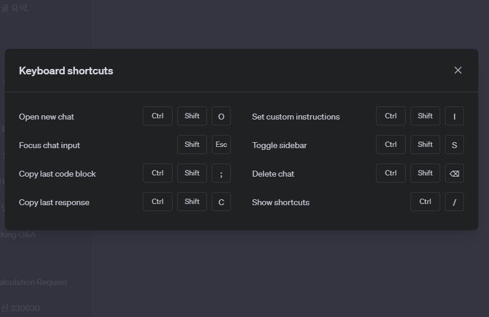This screenshot has height=317, width=489.
Task: Close the Keyboard shortcuts dialog
Action: 458,70
